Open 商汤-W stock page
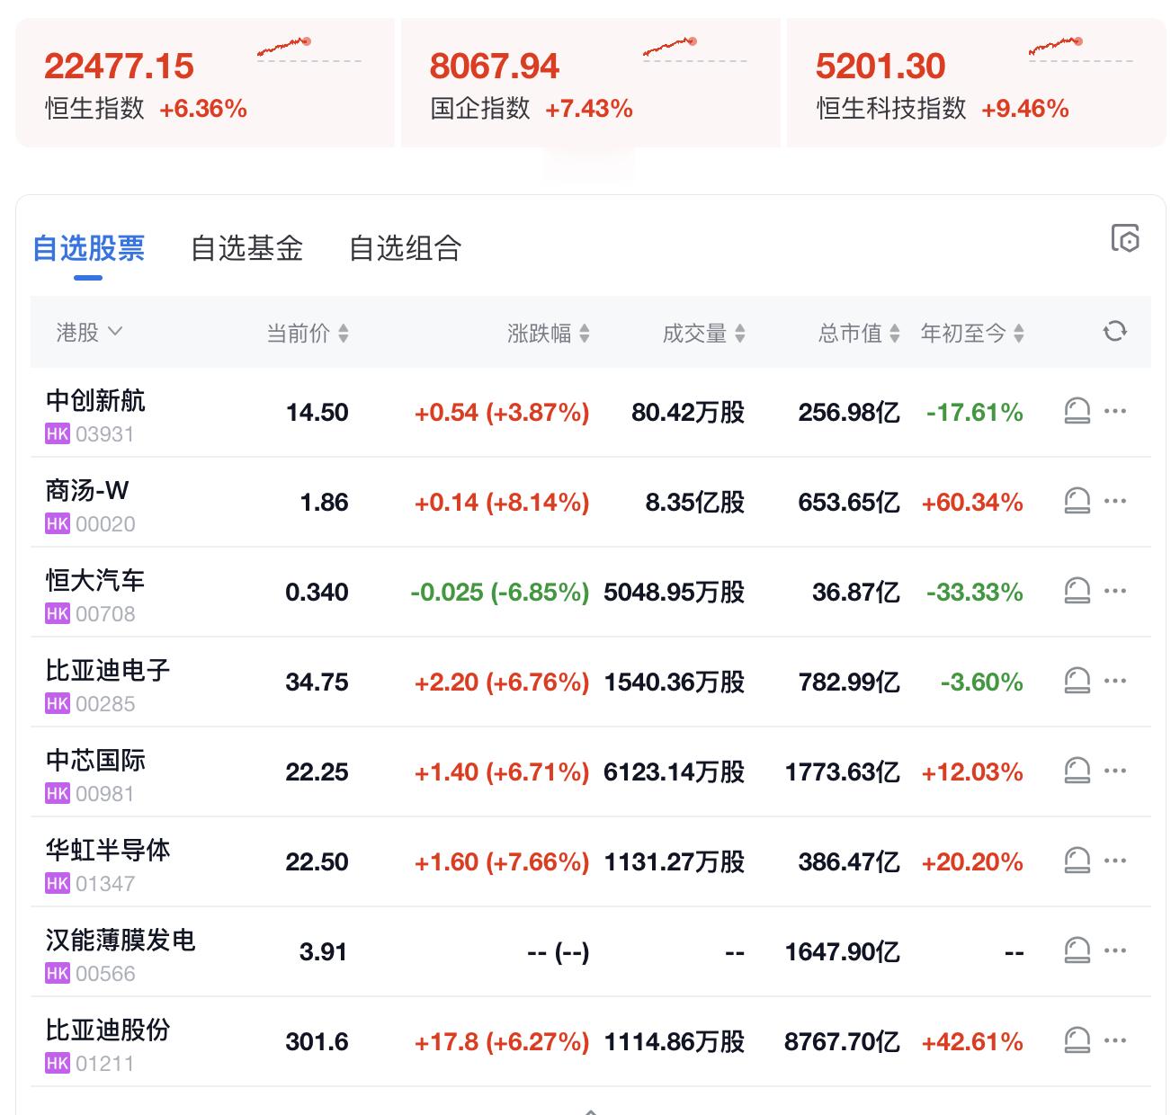The width and height of the screenshot is (1171, 1115). [87, 490]
